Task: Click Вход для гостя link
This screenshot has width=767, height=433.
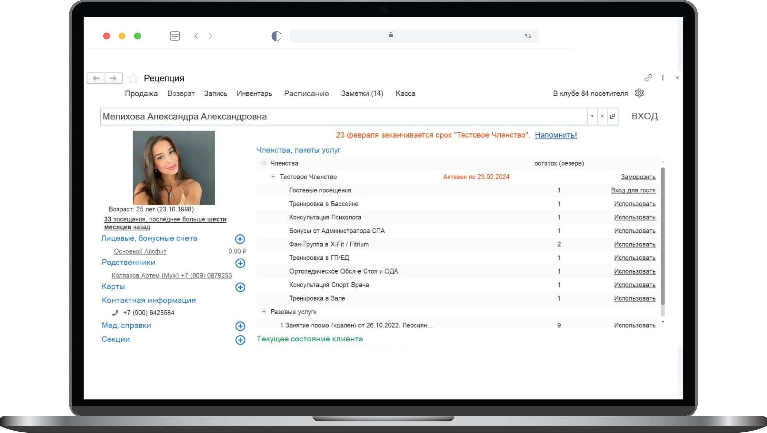Action: 633,190
